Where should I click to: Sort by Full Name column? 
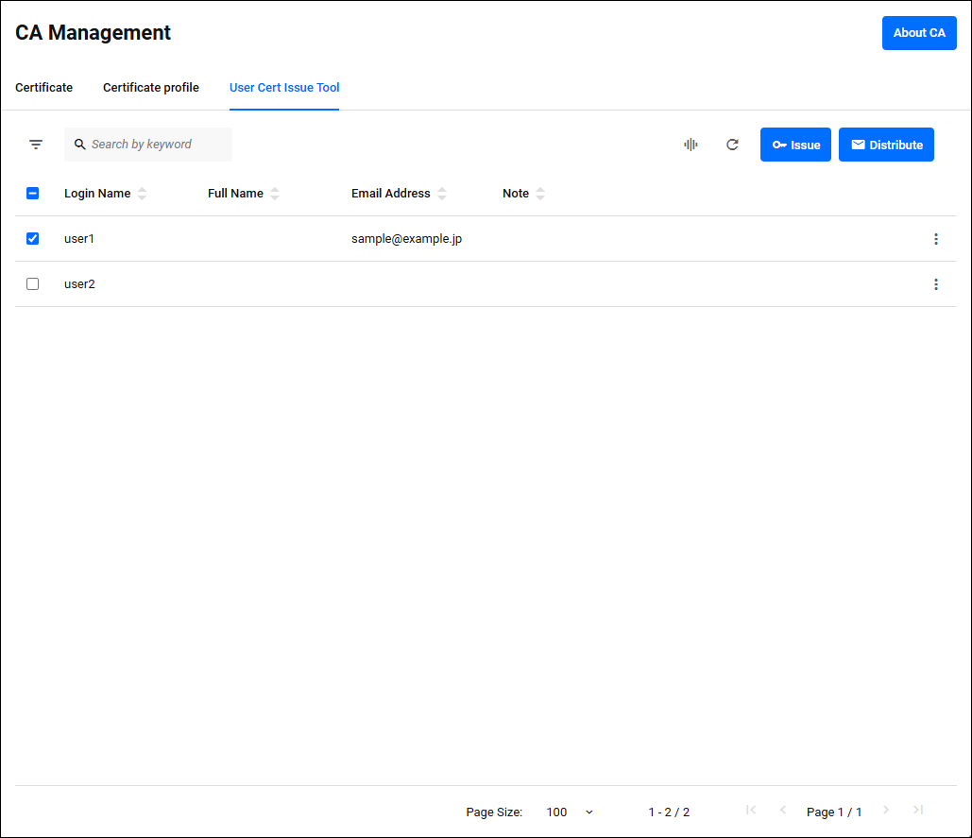pos(275,194)
